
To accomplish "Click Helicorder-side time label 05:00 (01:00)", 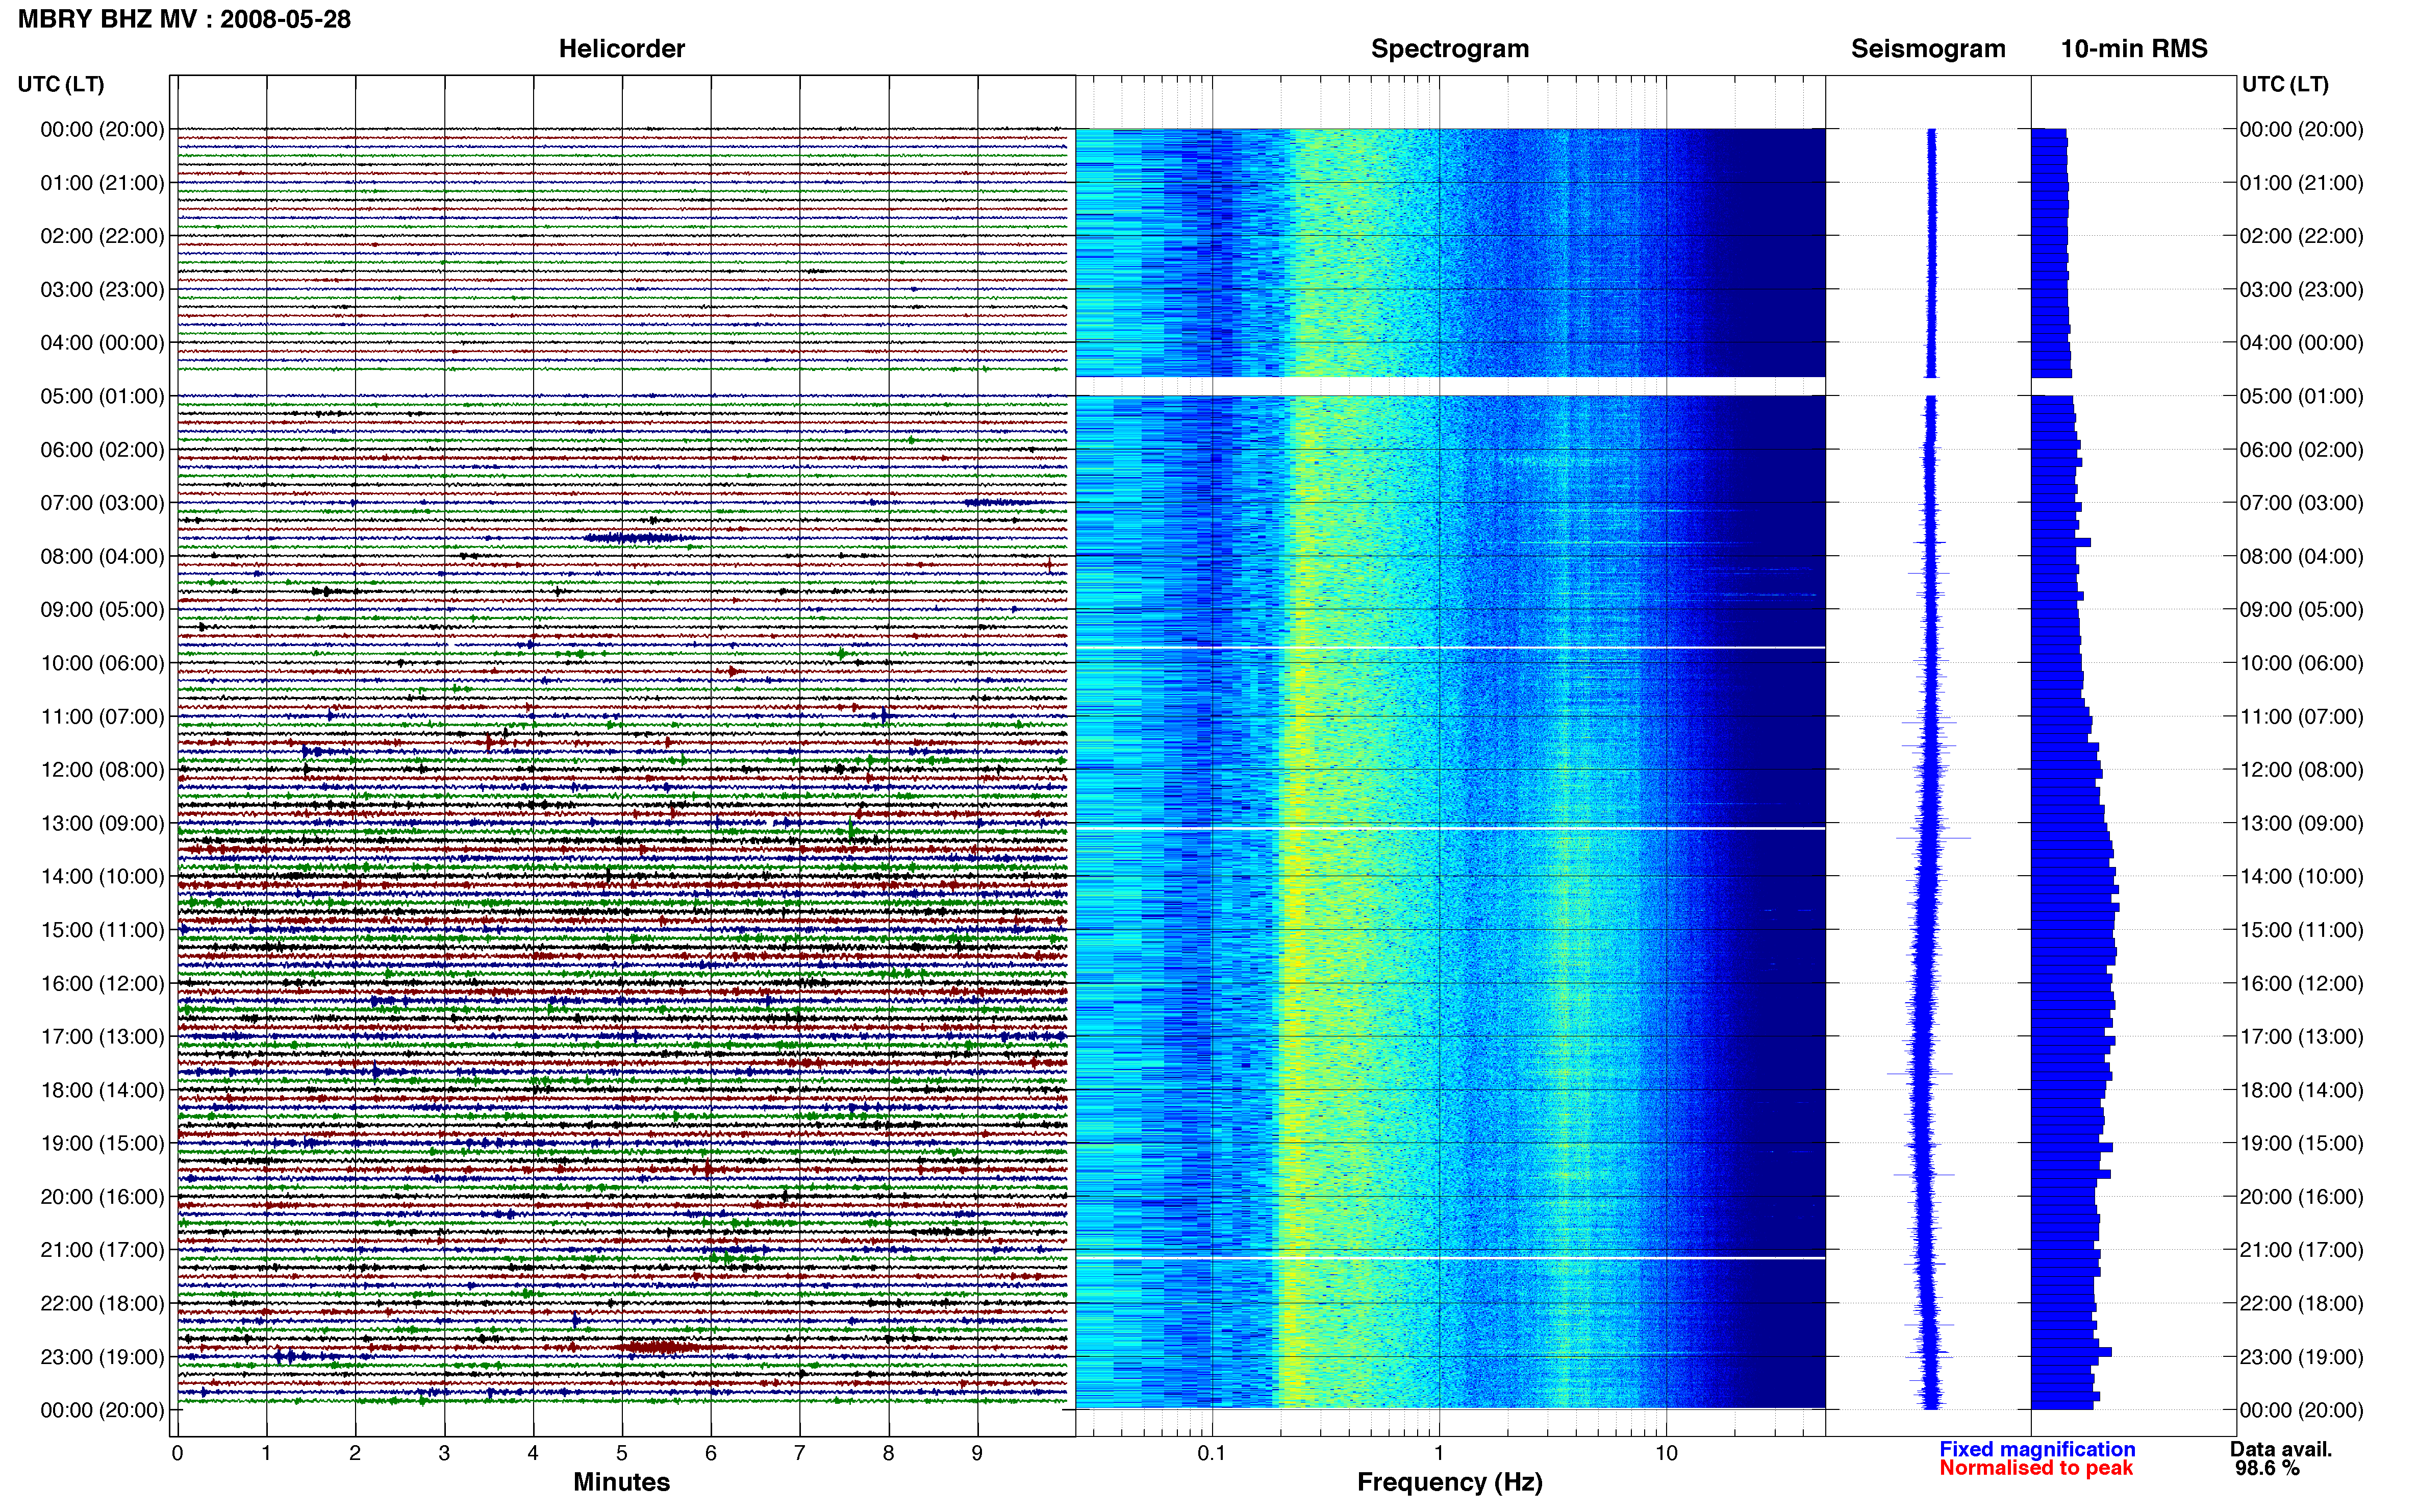I will pyautogui.click(x=102, y=396).
